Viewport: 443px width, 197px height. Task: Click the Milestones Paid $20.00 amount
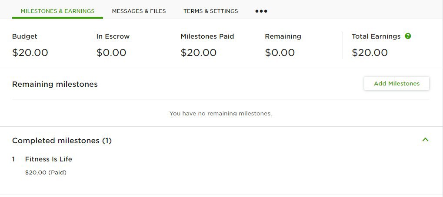[x=199, y=53]
